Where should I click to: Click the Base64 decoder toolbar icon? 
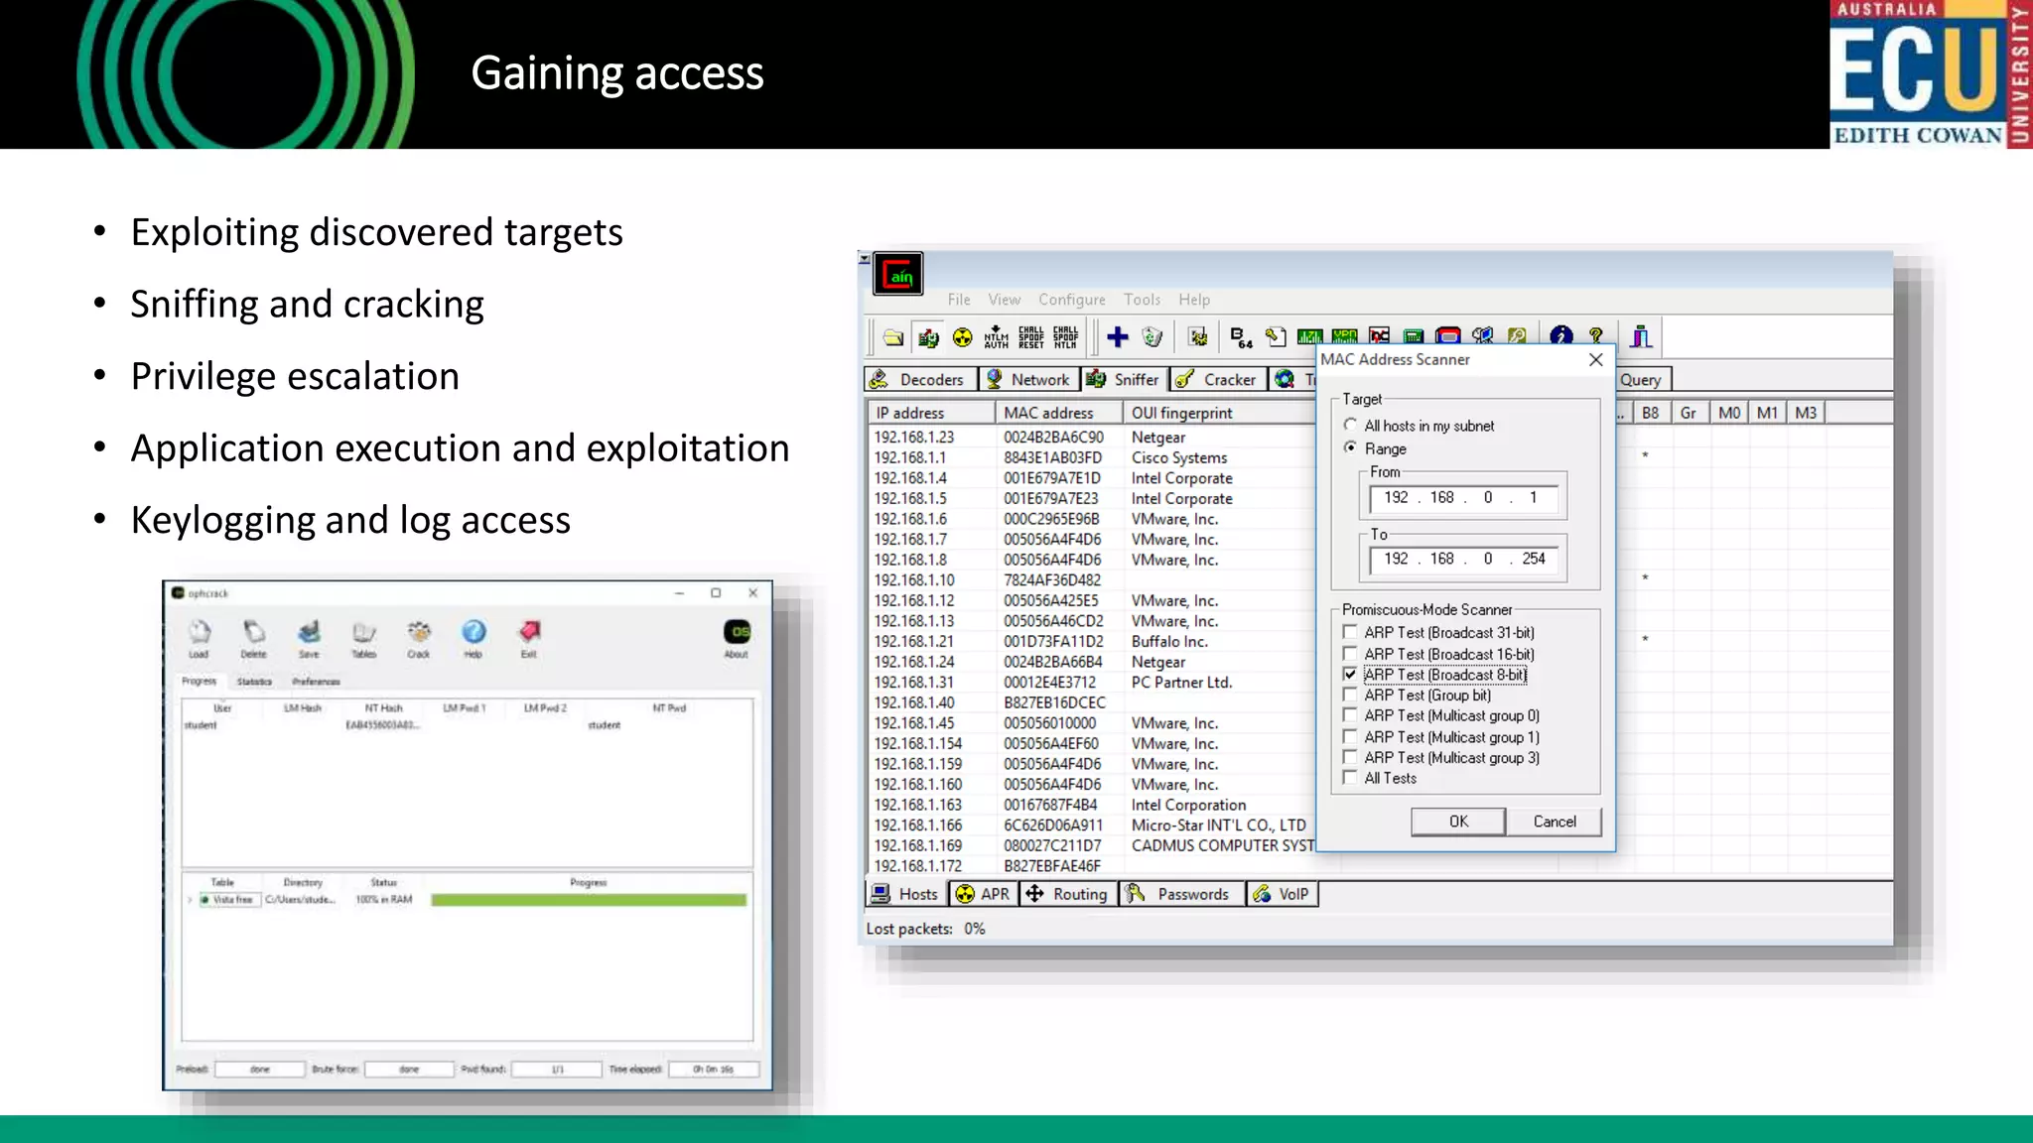(x=1241, y=337)
